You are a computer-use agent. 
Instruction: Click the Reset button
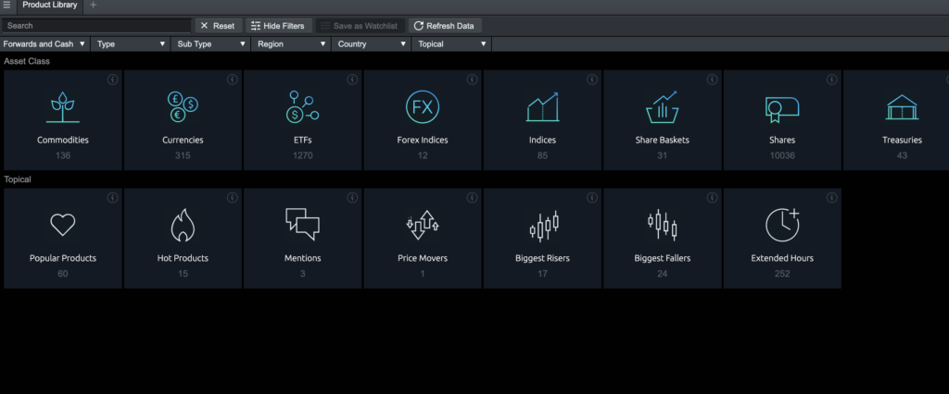tap(218, 26)
